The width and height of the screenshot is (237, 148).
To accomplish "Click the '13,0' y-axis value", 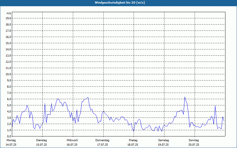I will [9, 55].
